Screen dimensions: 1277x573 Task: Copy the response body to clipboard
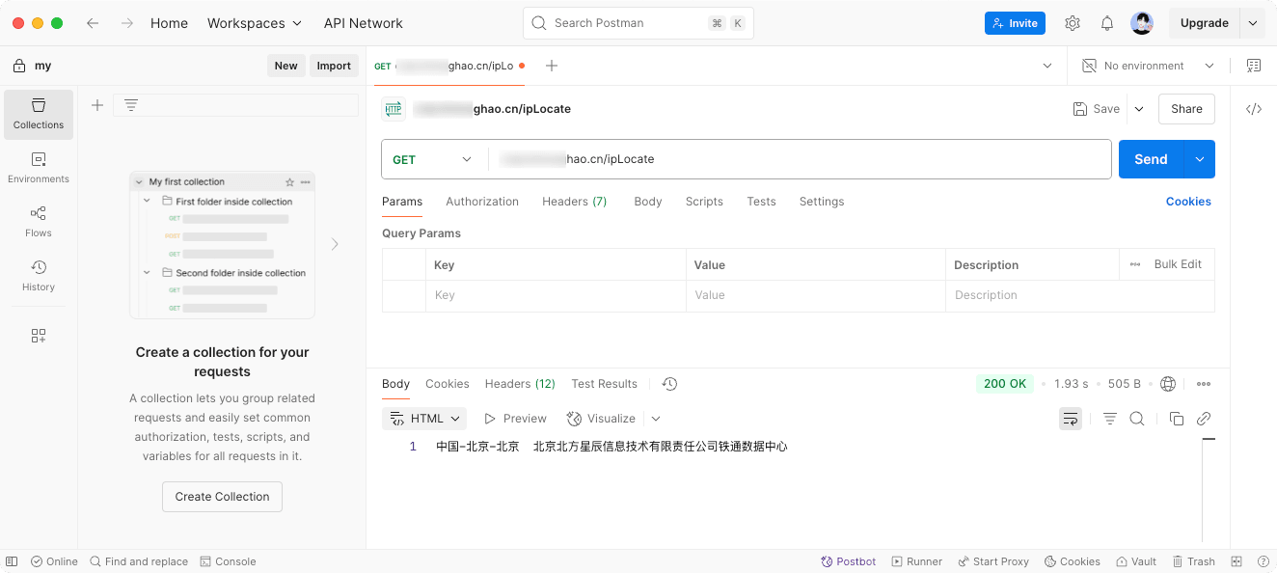pyautogui.click(x=1176, y=419)
